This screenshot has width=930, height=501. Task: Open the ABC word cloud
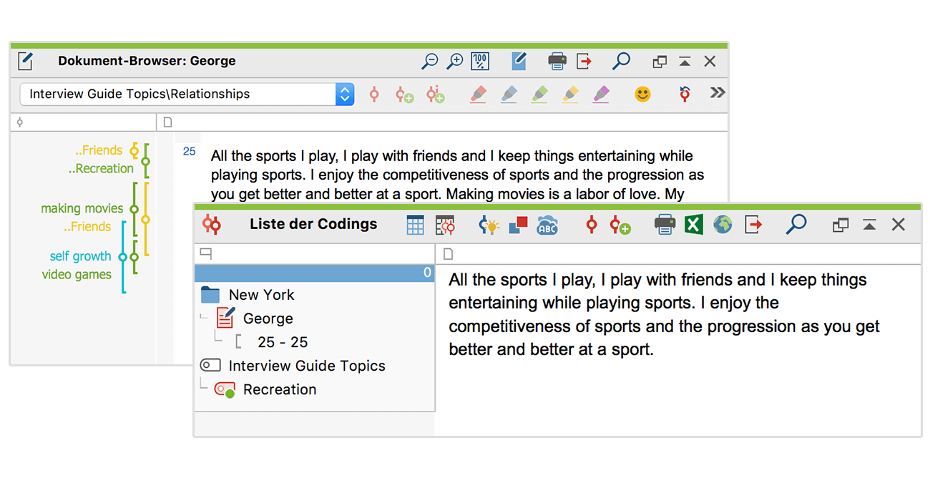547,225
